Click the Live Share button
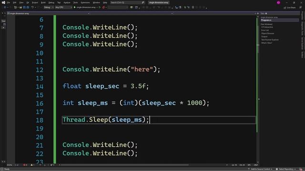Viewport: 305px width, 171px height. [x=289, y=8]
